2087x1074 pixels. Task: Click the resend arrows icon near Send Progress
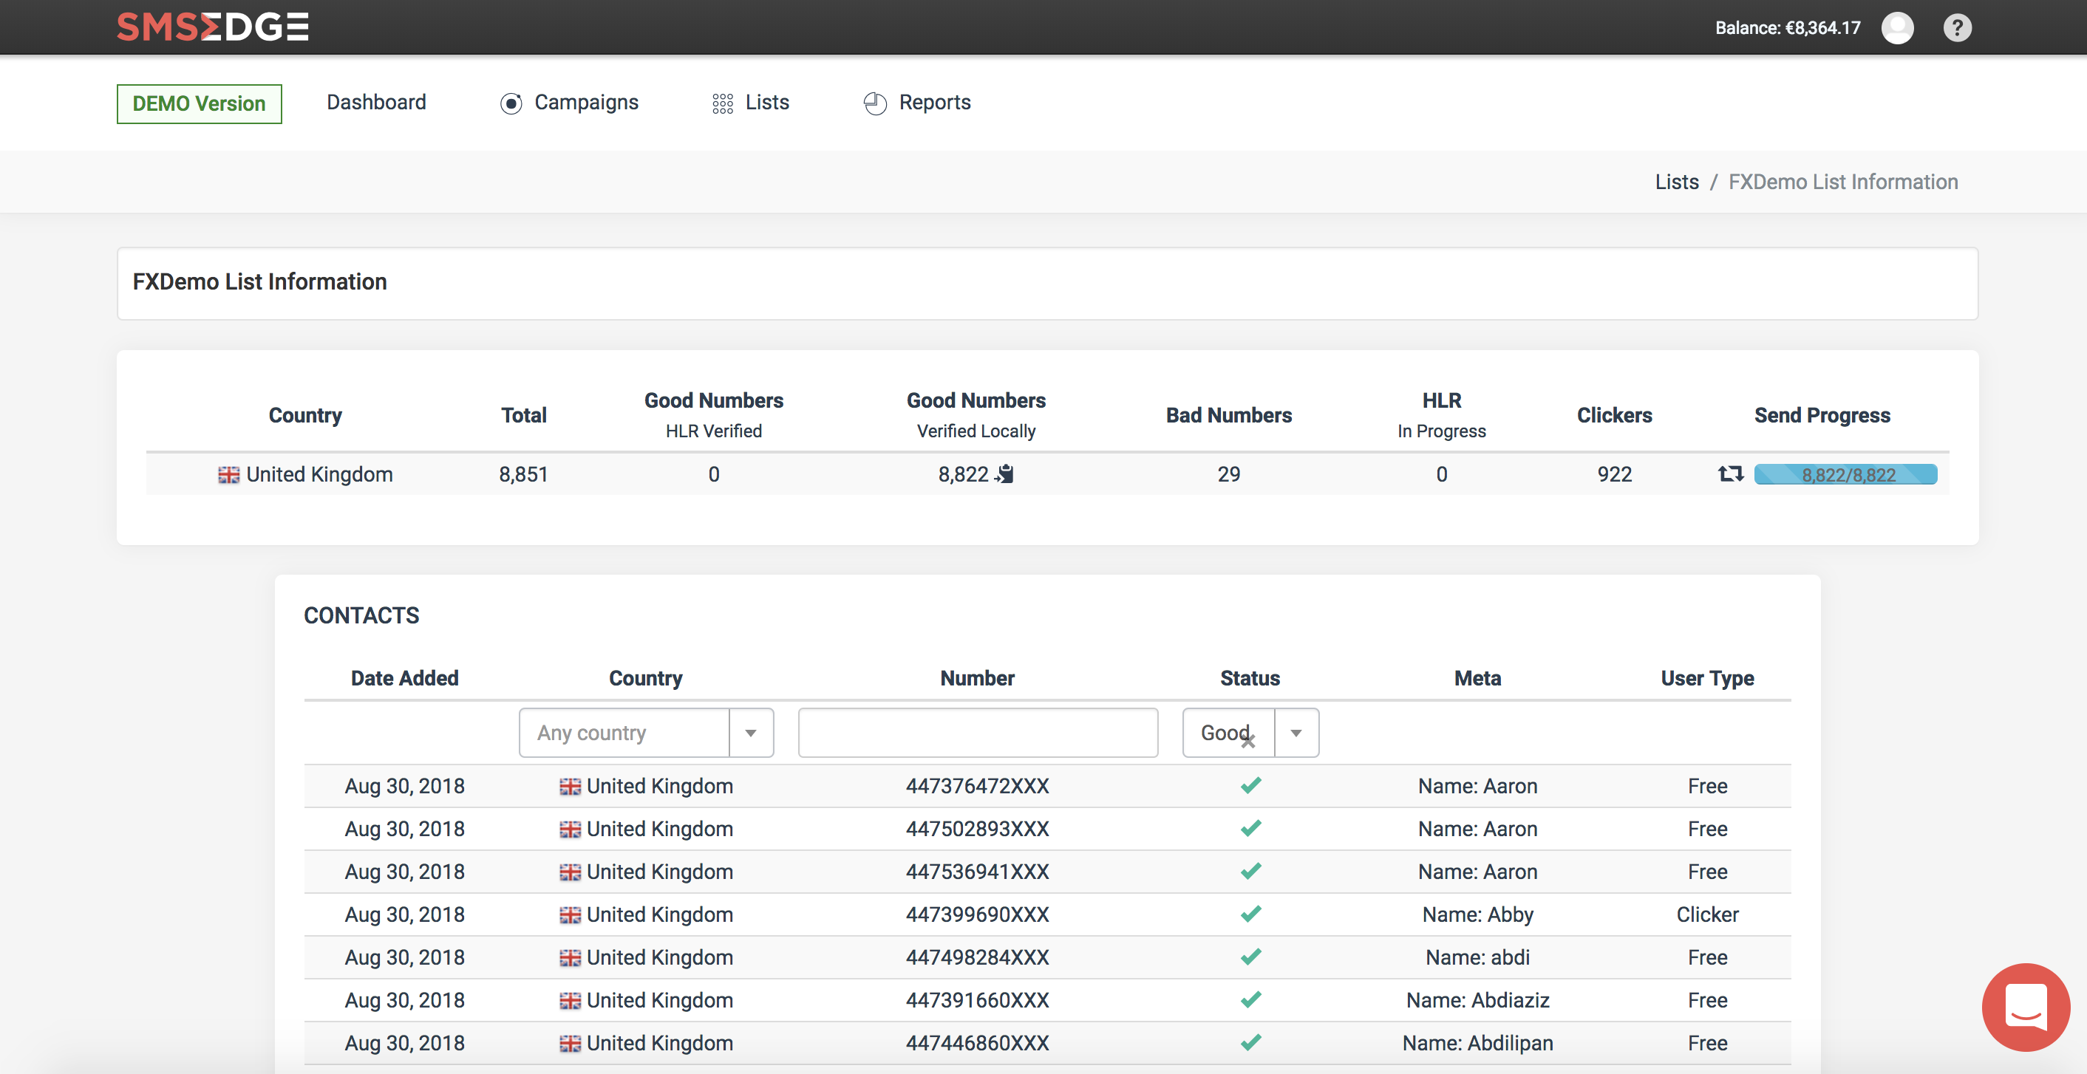tap(1730, 473)
